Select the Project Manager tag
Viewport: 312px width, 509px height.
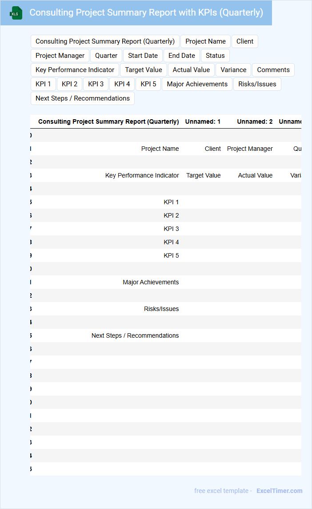point(60,56)
